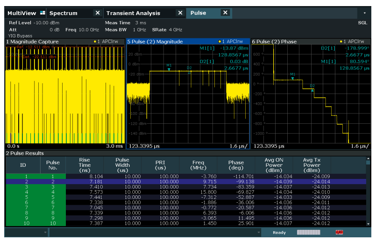
Task: Click the D2[1] -178.999° phase readout
Action: (345, 48)
